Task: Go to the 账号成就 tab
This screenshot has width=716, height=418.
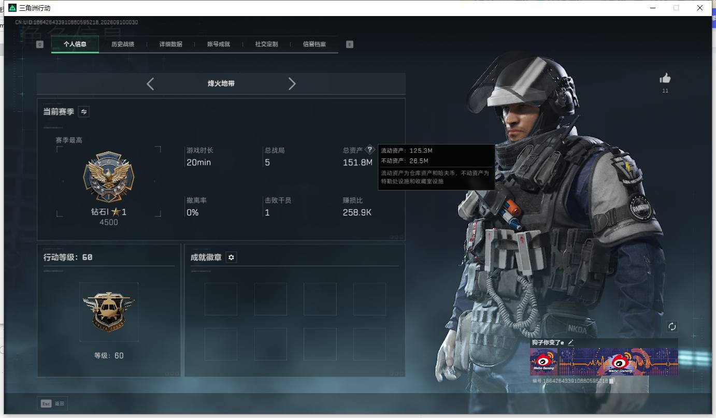Action: pyautogui.click(x=219, y=45)
